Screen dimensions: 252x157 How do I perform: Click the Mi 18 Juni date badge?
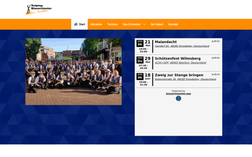click(144, 77)
